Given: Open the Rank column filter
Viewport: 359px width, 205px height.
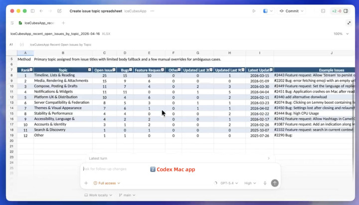Looking at the screenshot, I should tap(31, 70).
